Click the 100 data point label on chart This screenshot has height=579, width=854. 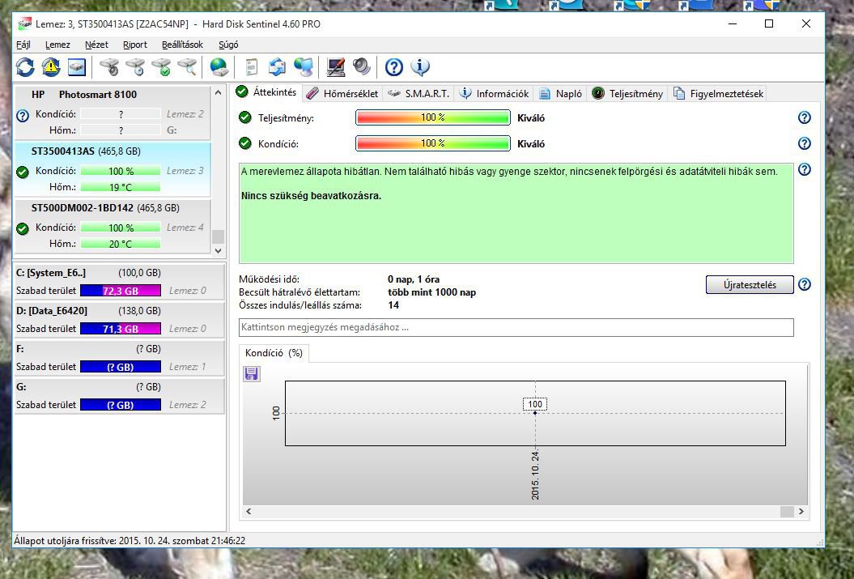pyautogui.click(x=535, y=404)
